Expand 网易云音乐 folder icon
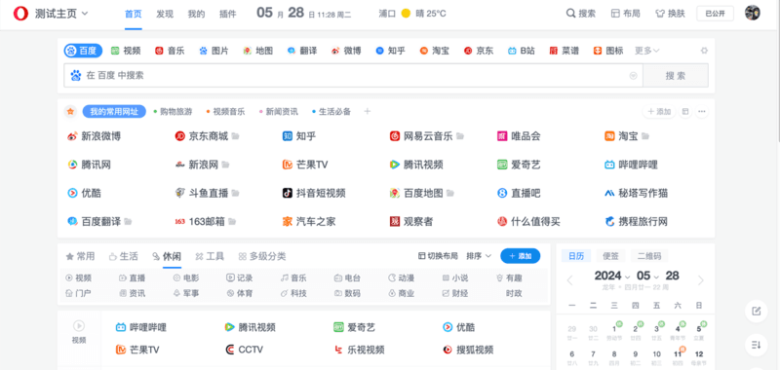 click(x=460, y=136)
